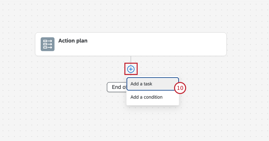The width and height of the screenshot is (269, 141).
Task: Click the Action plan checklist icon
Action: pos(47,44)
